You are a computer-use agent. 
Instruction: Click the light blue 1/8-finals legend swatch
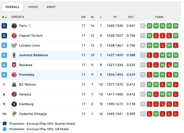5,129
